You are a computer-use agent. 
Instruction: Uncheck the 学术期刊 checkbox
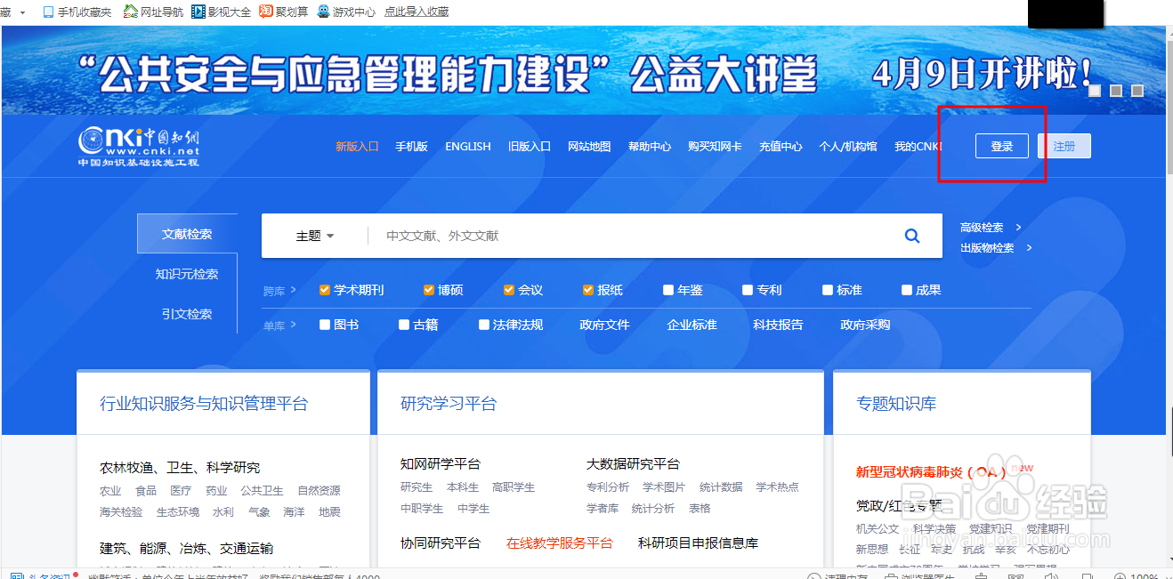tap(325, 290)
